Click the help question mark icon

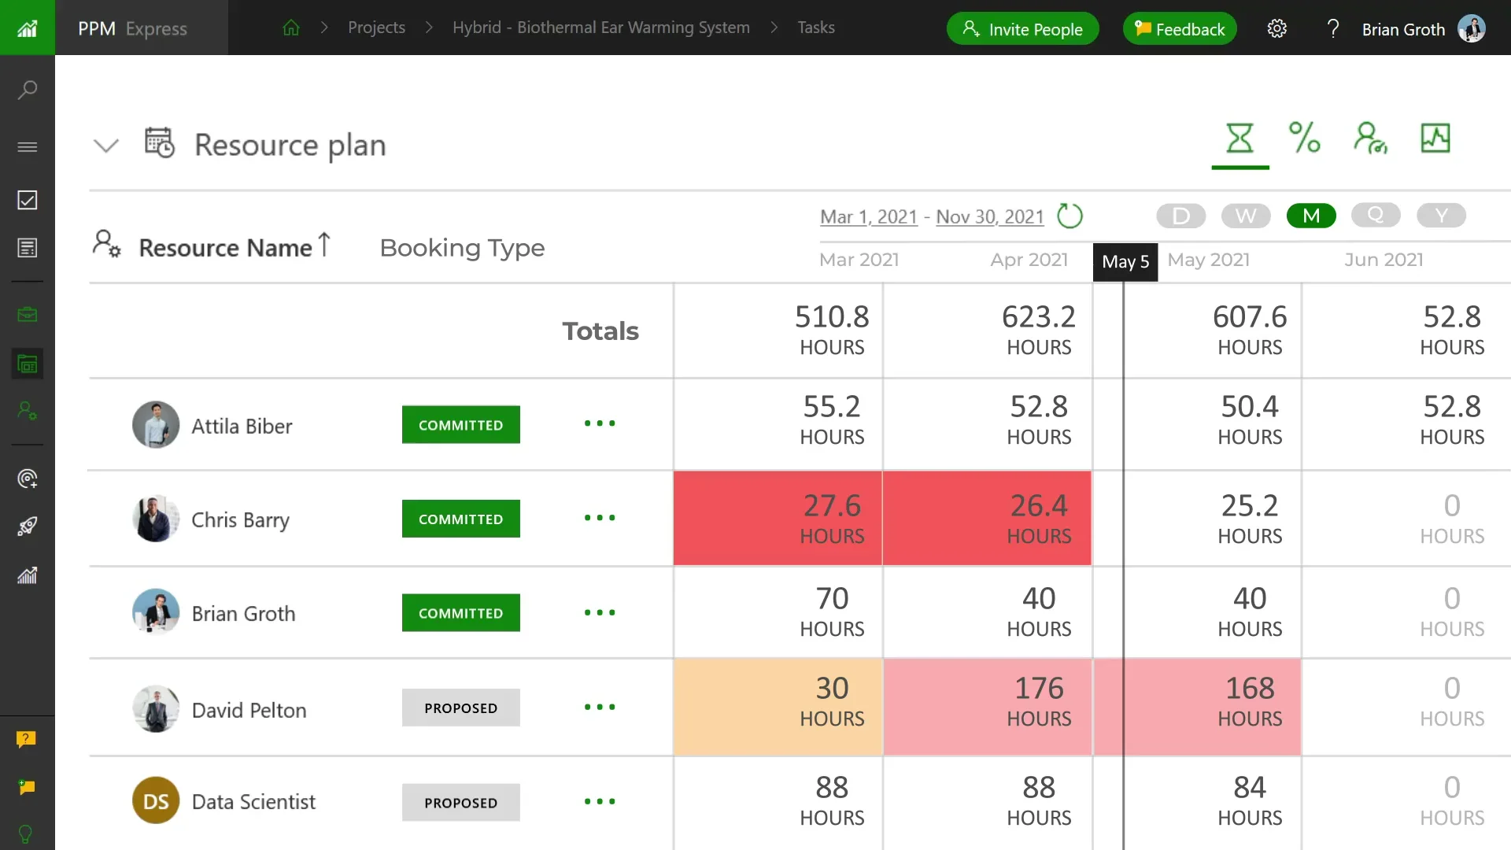[x=1332, y=29]
